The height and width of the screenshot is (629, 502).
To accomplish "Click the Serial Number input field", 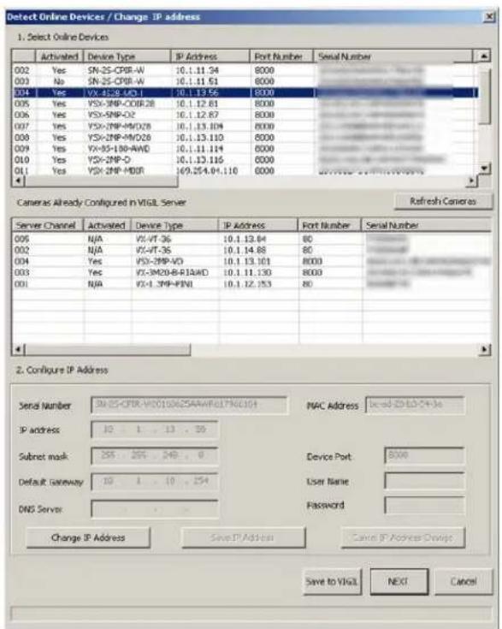I will [189, 405].
